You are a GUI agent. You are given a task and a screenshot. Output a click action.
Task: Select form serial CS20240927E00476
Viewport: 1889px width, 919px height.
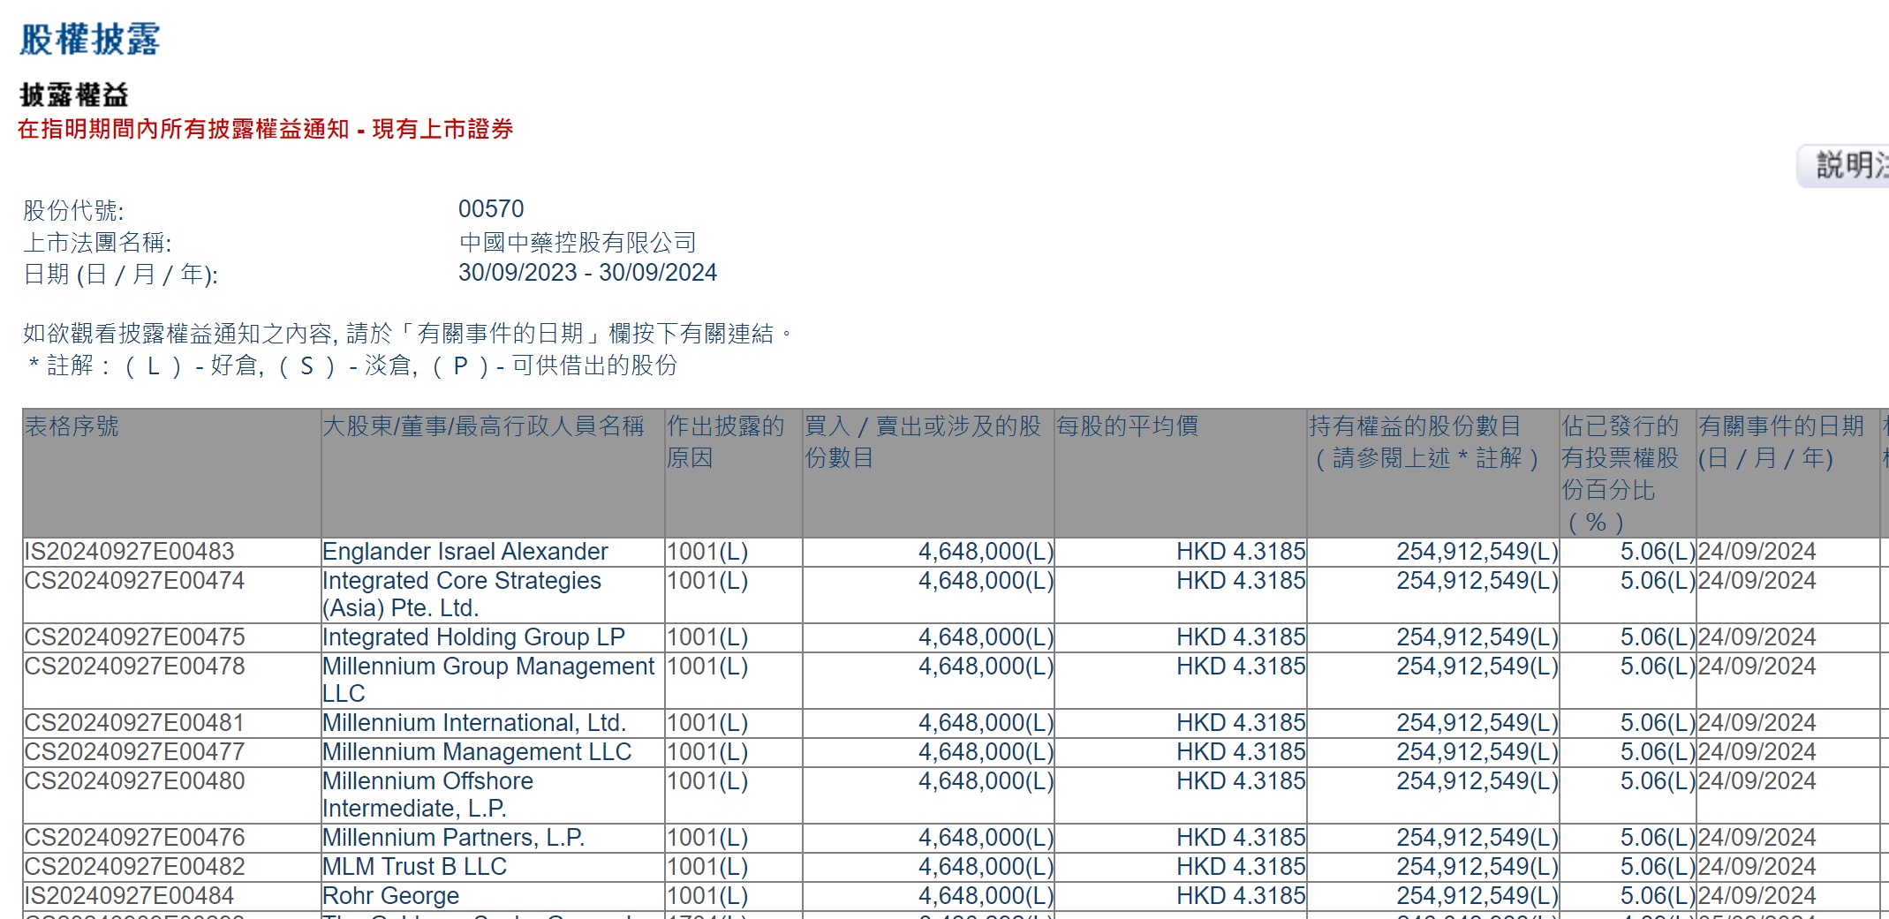pyautogui.click(x=134, y=838)
